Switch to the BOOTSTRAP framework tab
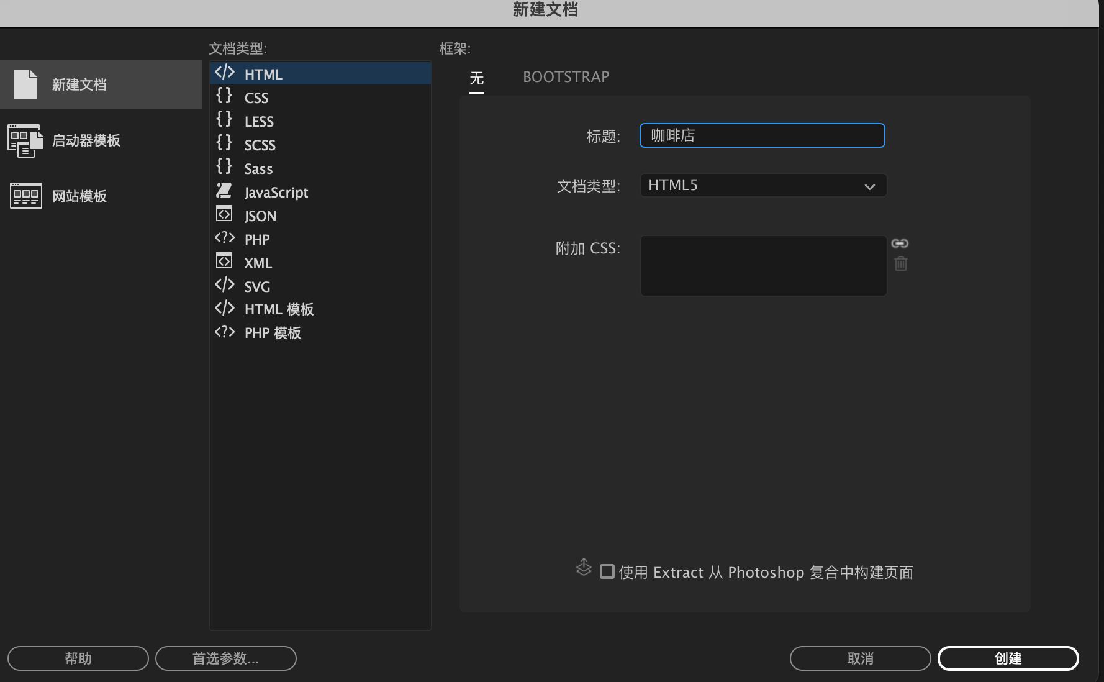Image resolution: width=1104 pixels, height=682 pixels. 566,76
